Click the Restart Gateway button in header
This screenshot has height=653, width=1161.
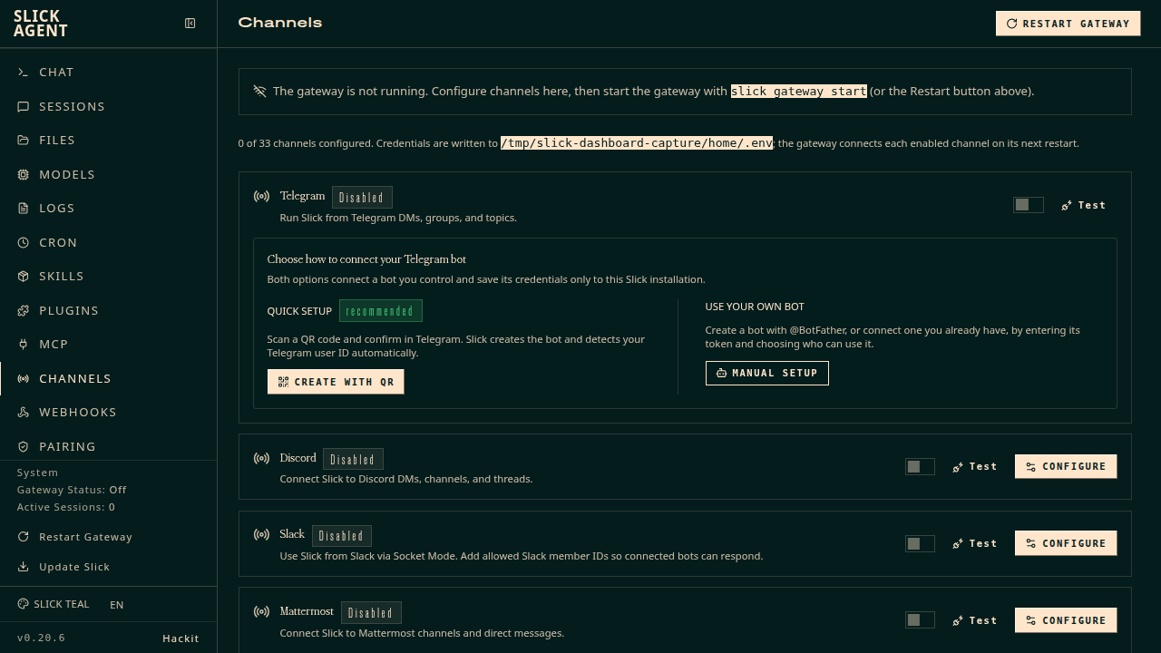[x=1068, y=24]
